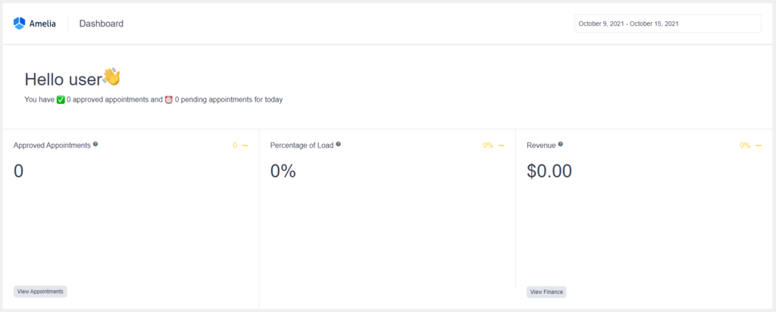The width and height of the screenshot is (776, 312).
Task: Click the help icon beside Approved Appointments
Action: coord(95,144)
